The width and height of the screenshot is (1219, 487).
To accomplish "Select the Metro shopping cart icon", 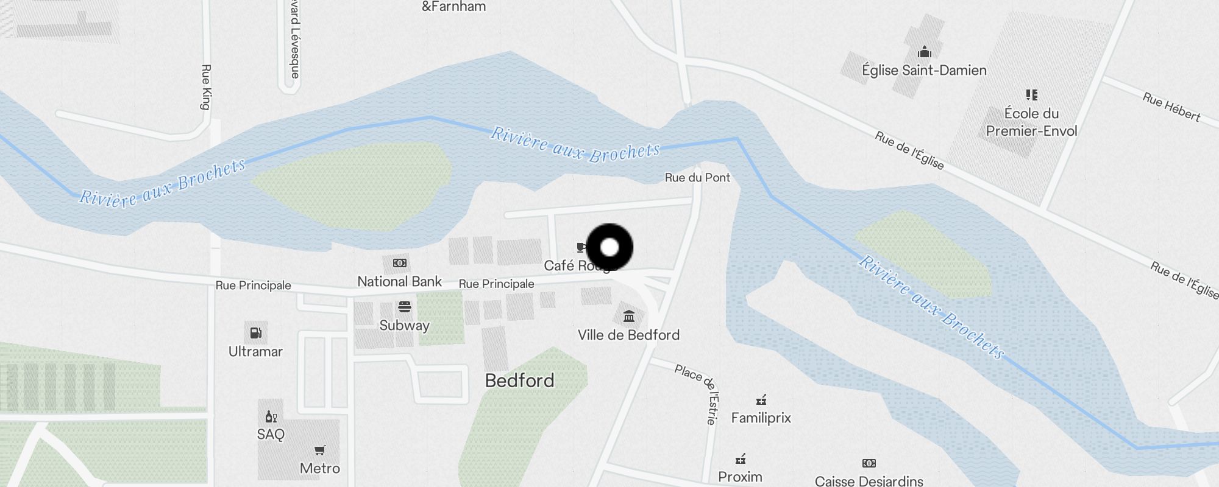I will pos(320,450).
